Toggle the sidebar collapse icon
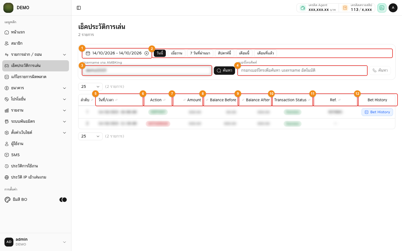This screenshot has height=251, width=402. click(79, 8)
